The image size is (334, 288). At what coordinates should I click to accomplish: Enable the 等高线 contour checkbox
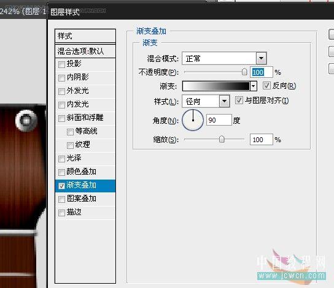(70, 132)
